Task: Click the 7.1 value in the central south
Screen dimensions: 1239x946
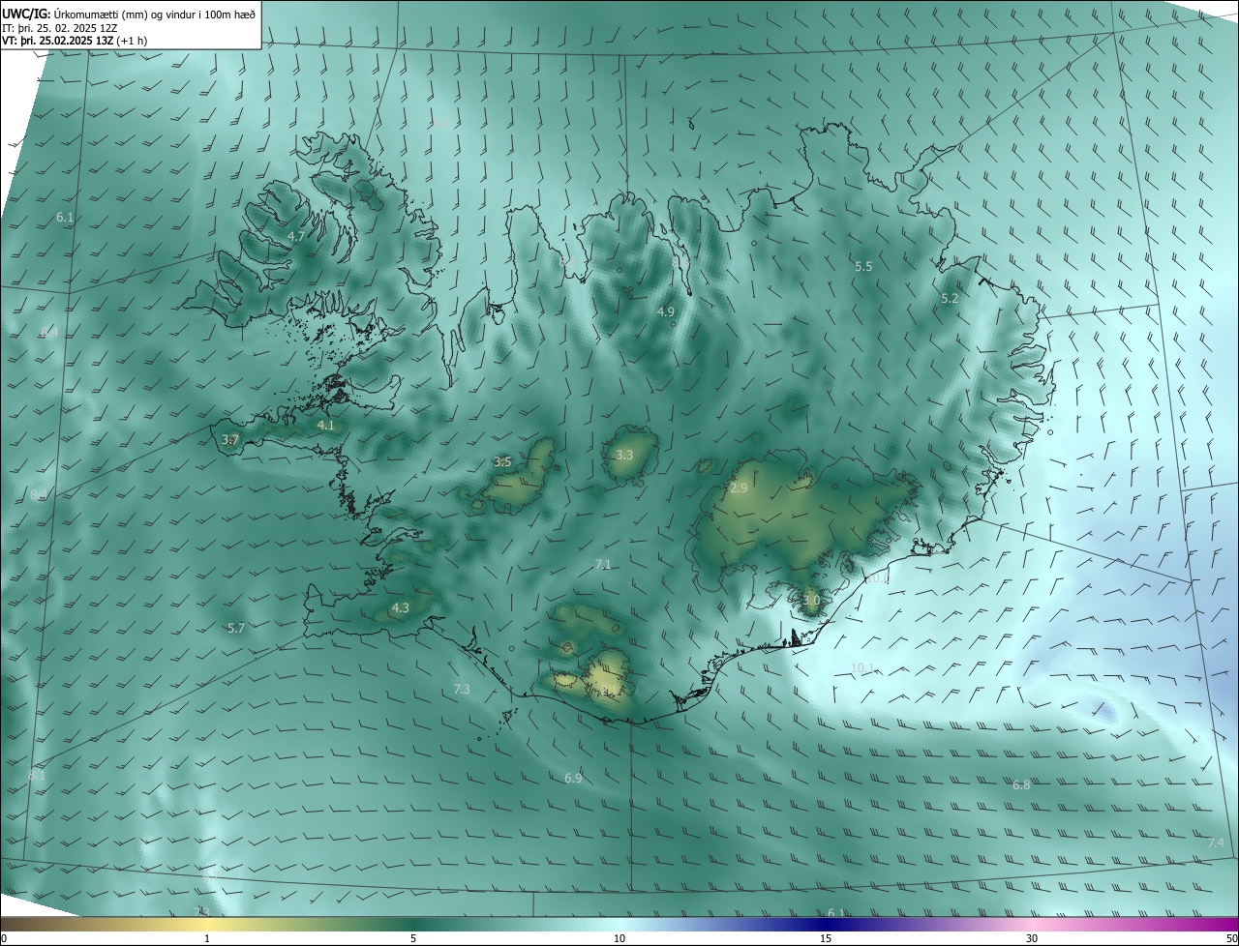Action: pyautogui.click(x=603, y=564)
